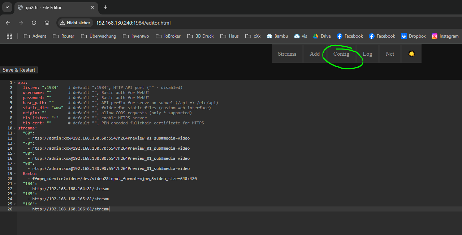Open the Streams page
The width and height of the screenshot is (462, 235).
[287, 54]
